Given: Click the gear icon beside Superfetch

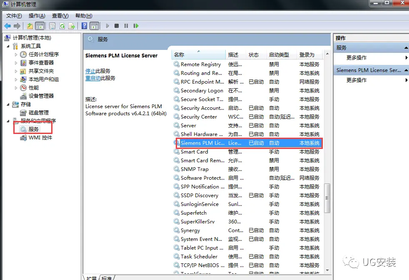Looking at the screenshot, I should point(177,213).
